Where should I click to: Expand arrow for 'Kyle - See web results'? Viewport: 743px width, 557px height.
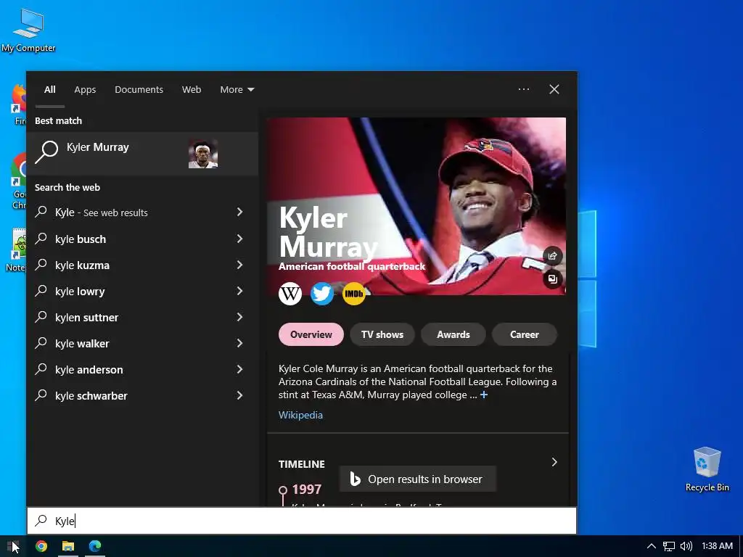[239, 213]
